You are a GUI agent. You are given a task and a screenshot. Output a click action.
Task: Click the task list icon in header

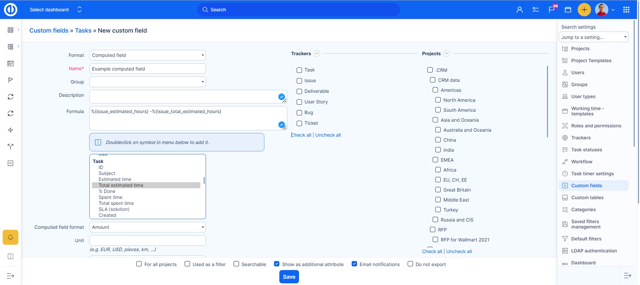pos(536,10)
